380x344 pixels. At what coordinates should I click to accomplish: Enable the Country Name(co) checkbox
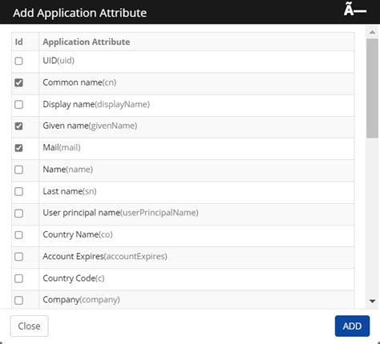point(18,235)
